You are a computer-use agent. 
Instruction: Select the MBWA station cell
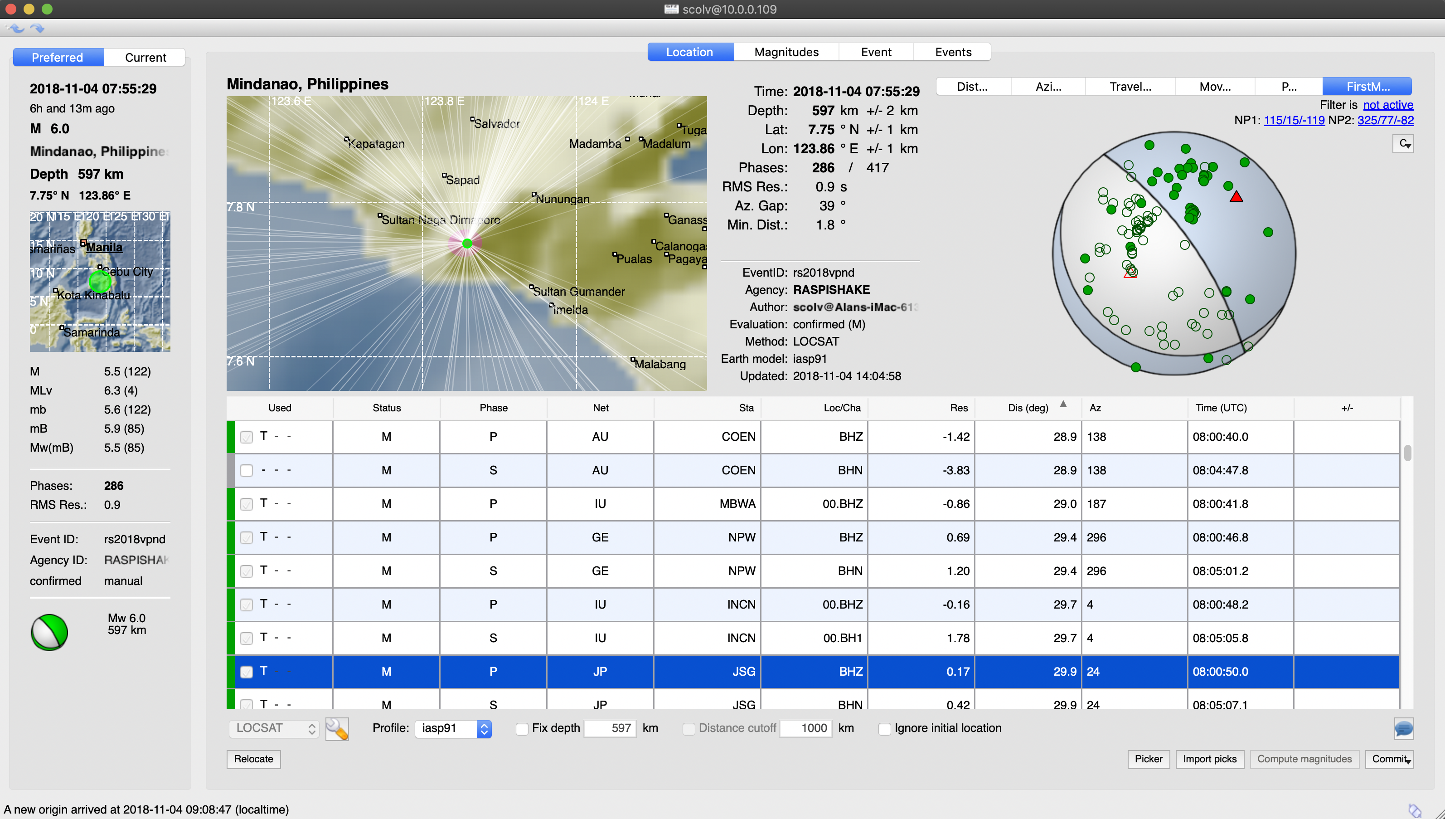pyautogui.click(x=708, y=504)
